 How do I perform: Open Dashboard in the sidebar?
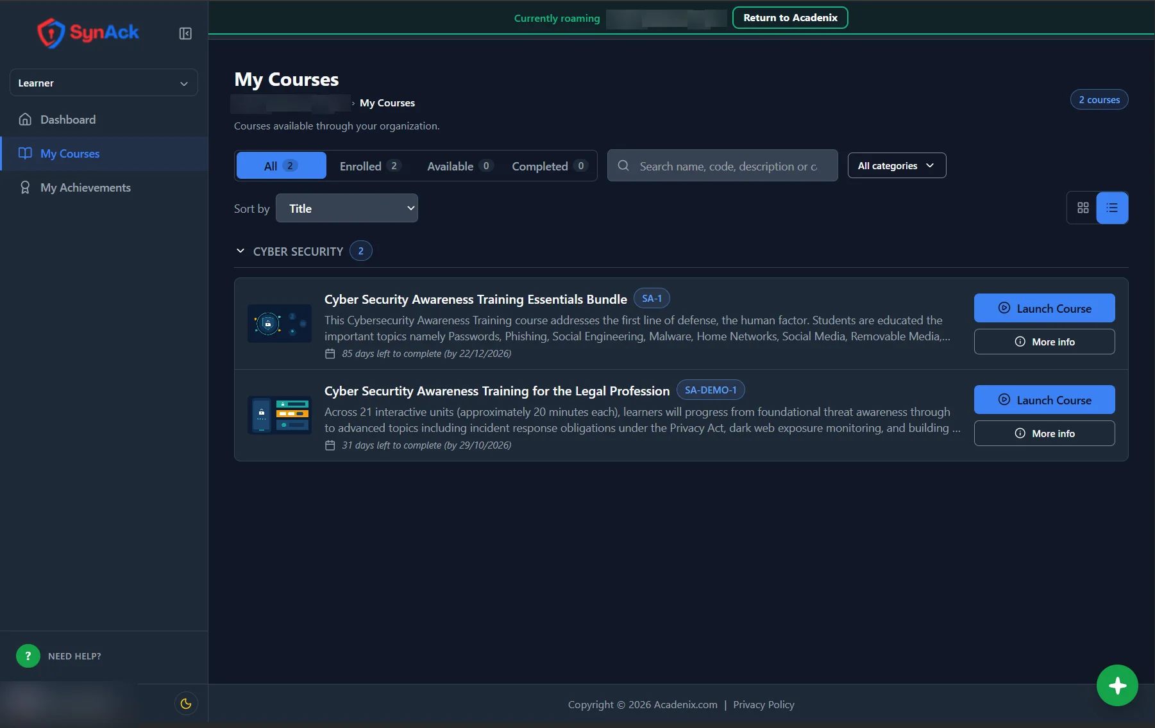[104, 120]
